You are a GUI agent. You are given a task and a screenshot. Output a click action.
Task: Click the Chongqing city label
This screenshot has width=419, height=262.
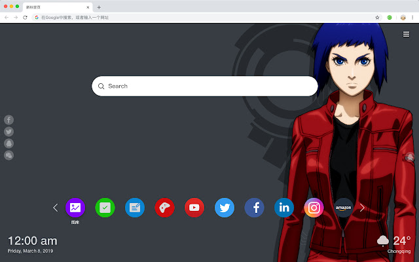click(x=399, y=252)
